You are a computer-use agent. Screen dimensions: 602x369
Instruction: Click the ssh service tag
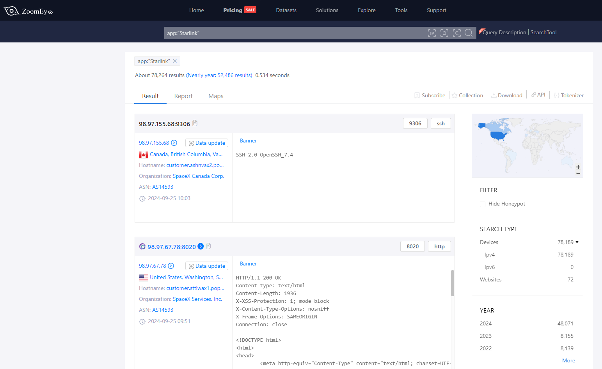point(441,123)
